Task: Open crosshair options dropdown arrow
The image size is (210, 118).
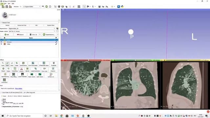Action: (115, 7)
